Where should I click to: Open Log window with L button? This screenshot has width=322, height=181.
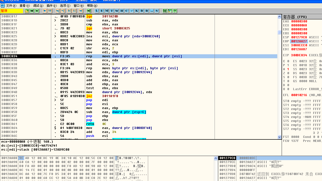97,11
